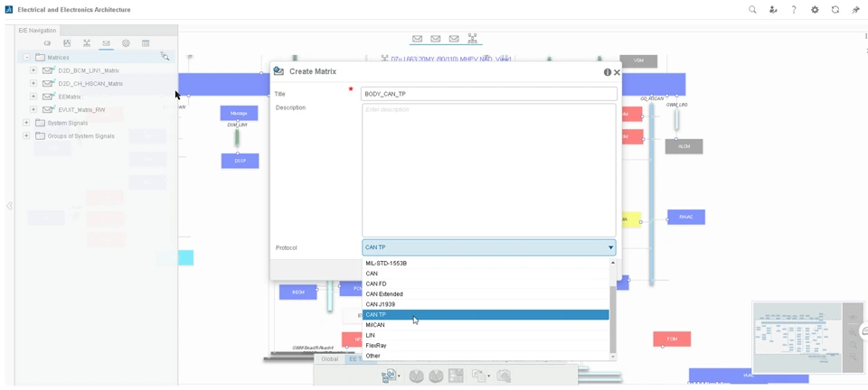Image resolution: width=868 pixels, height=390 pixels.
Task: Click the import/exchange icon in bottom toolbar
Action: 388,376
